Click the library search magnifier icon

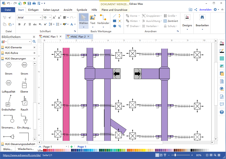pos(34,42)
